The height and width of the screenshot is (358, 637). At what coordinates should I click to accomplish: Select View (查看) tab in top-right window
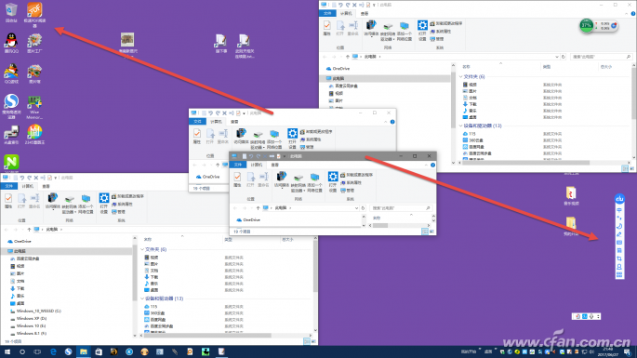[x=365, y=13]
